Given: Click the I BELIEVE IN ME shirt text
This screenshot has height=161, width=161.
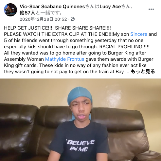Looking at the screenshot, I should pyautogui.click(x=80, y=146).
